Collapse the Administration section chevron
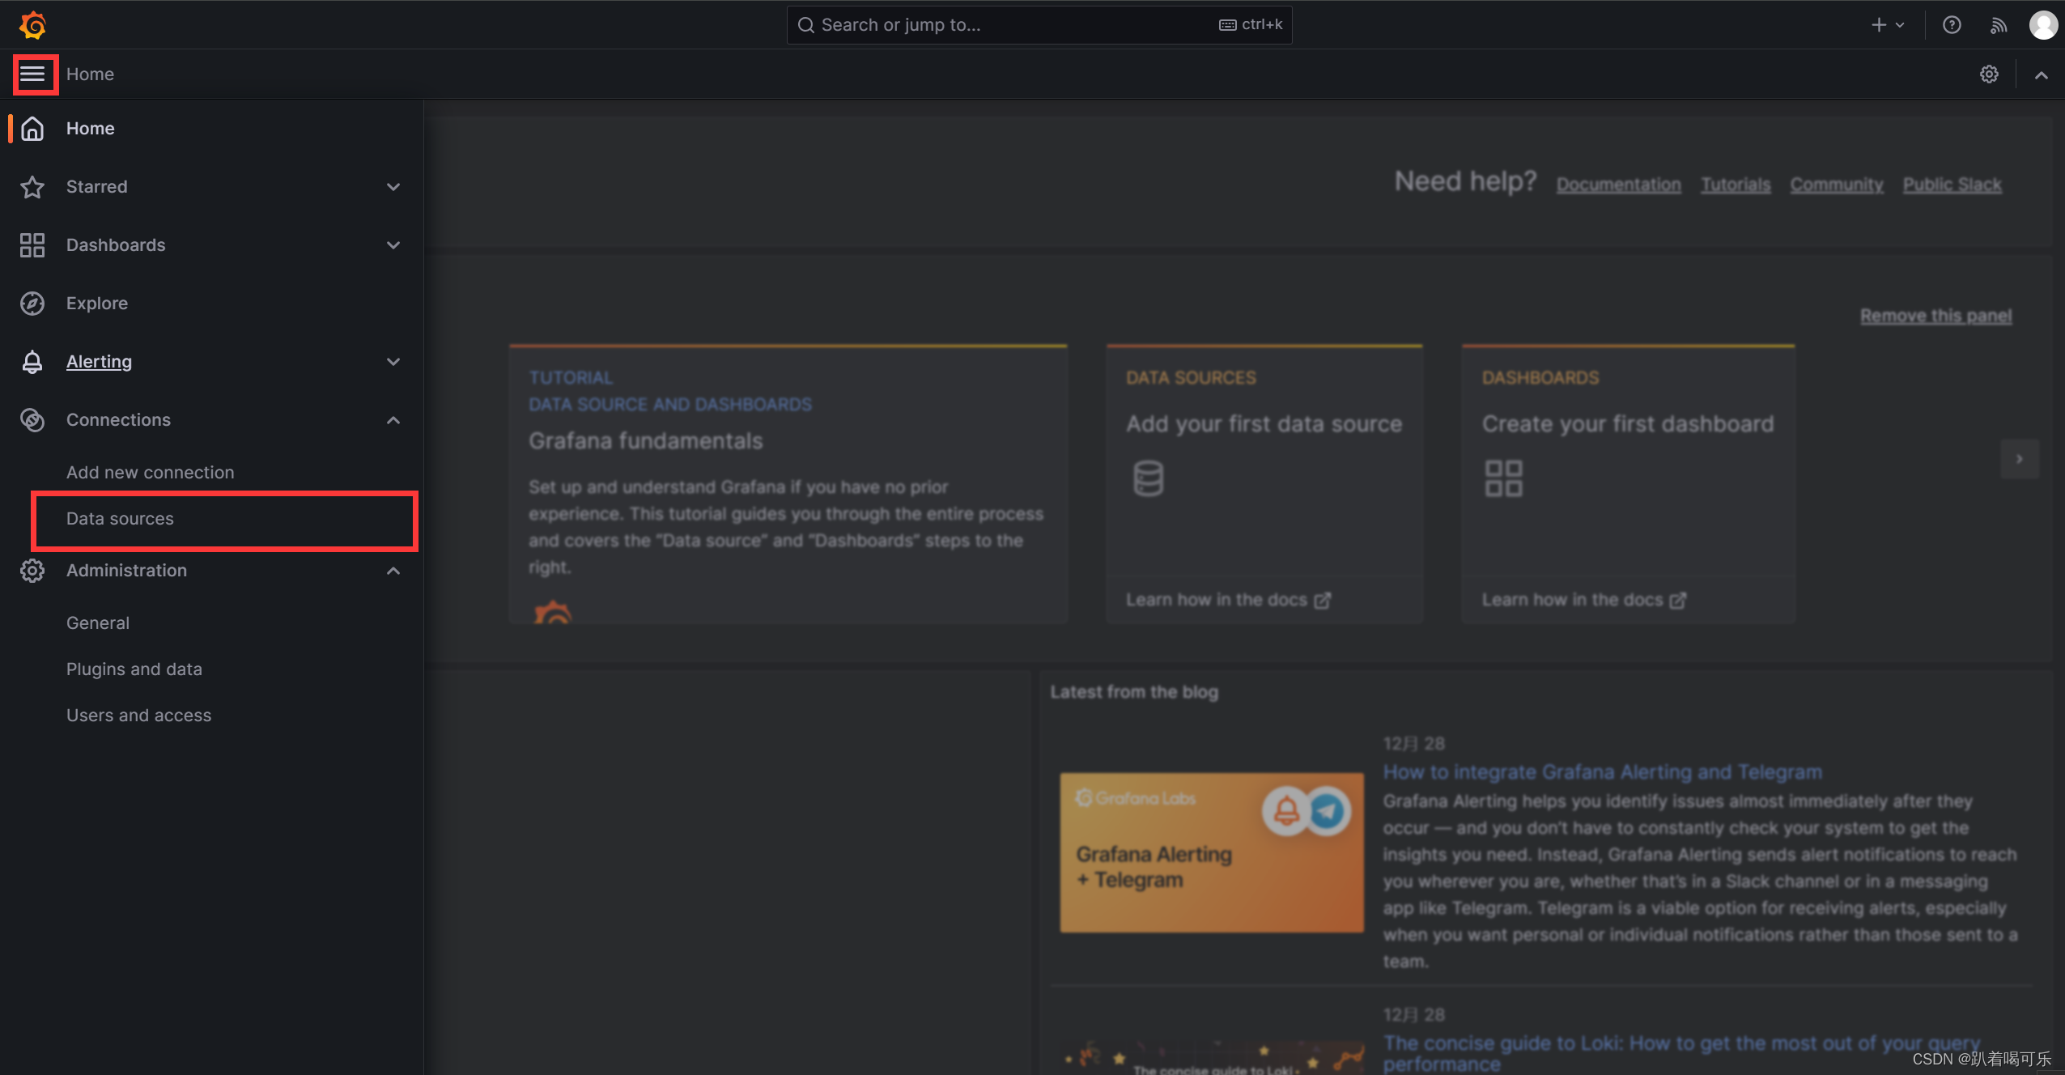 (393, 571)
